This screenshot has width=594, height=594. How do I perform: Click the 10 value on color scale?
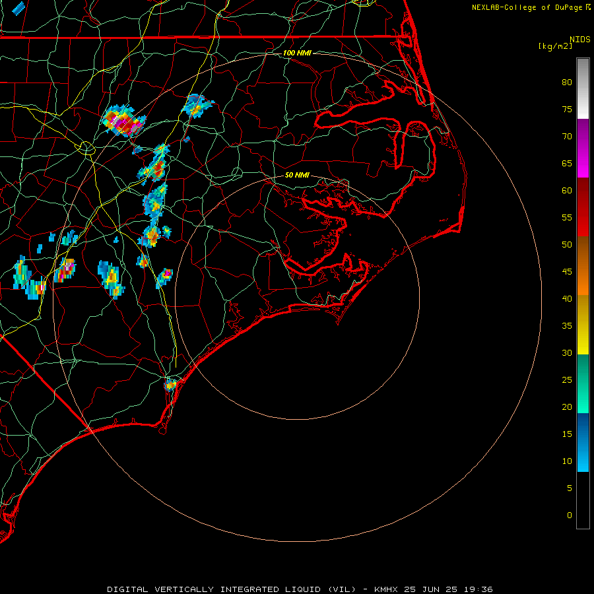567,461
